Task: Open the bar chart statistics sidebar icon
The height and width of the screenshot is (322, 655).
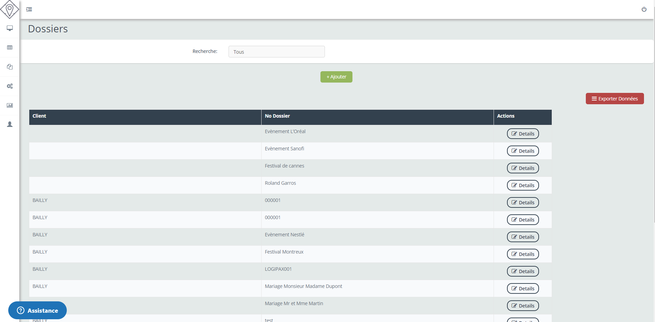Action: coord(10,105)
